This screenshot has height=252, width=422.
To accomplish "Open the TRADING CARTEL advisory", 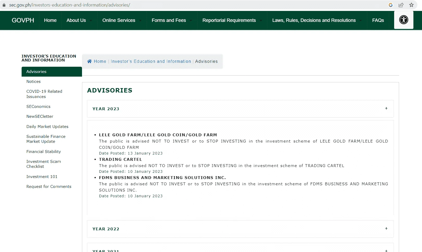I will 121,159.
